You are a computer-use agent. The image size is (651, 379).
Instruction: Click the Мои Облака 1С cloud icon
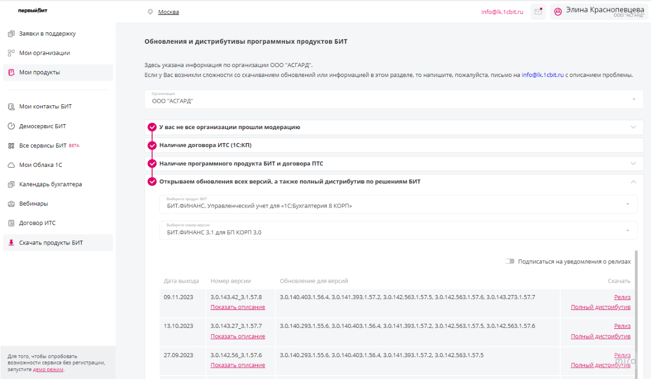pos(11,165)
